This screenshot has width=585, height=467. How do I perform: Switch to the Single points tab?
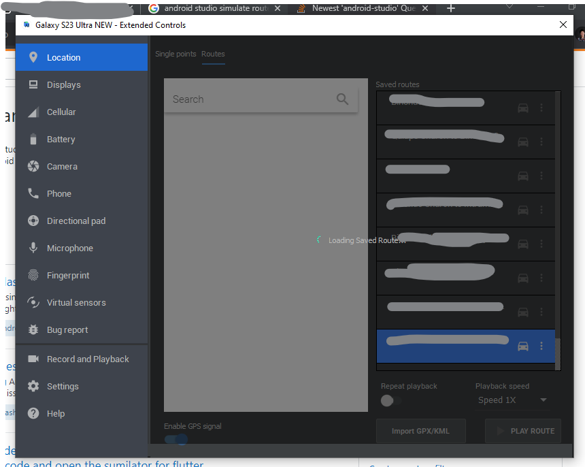[175, 54]
